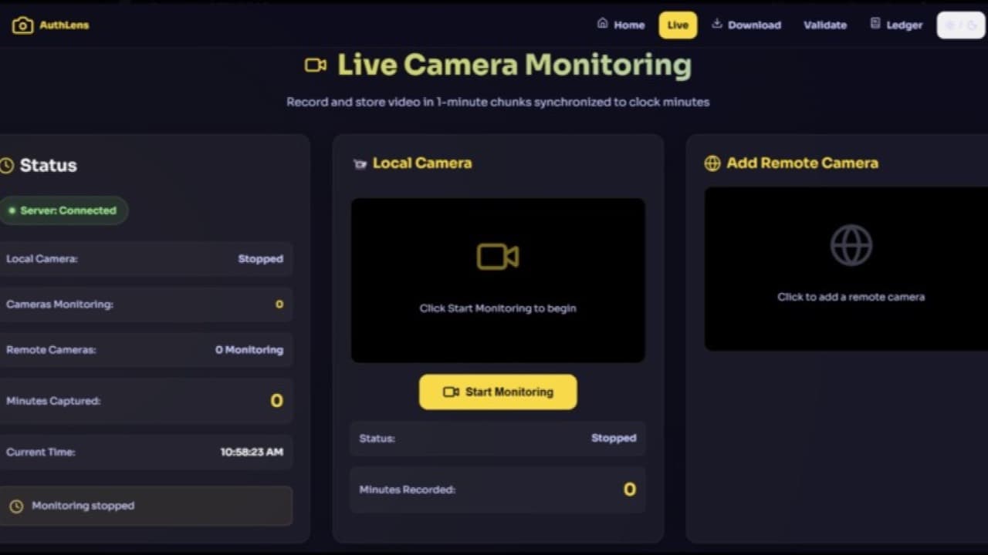Open the Ledger page
Image resolution: width=988 pixels, height=555 pixels.
click(x=895, y=25)
